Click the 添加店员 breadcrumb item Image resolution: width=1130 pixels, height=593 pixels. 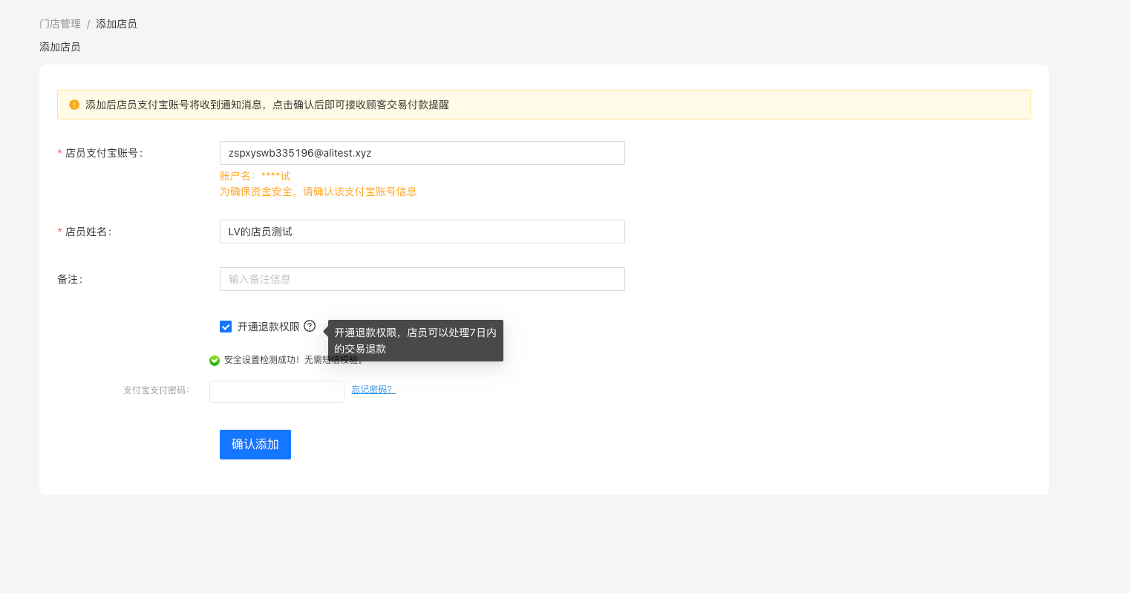click(x=117, y=24)
